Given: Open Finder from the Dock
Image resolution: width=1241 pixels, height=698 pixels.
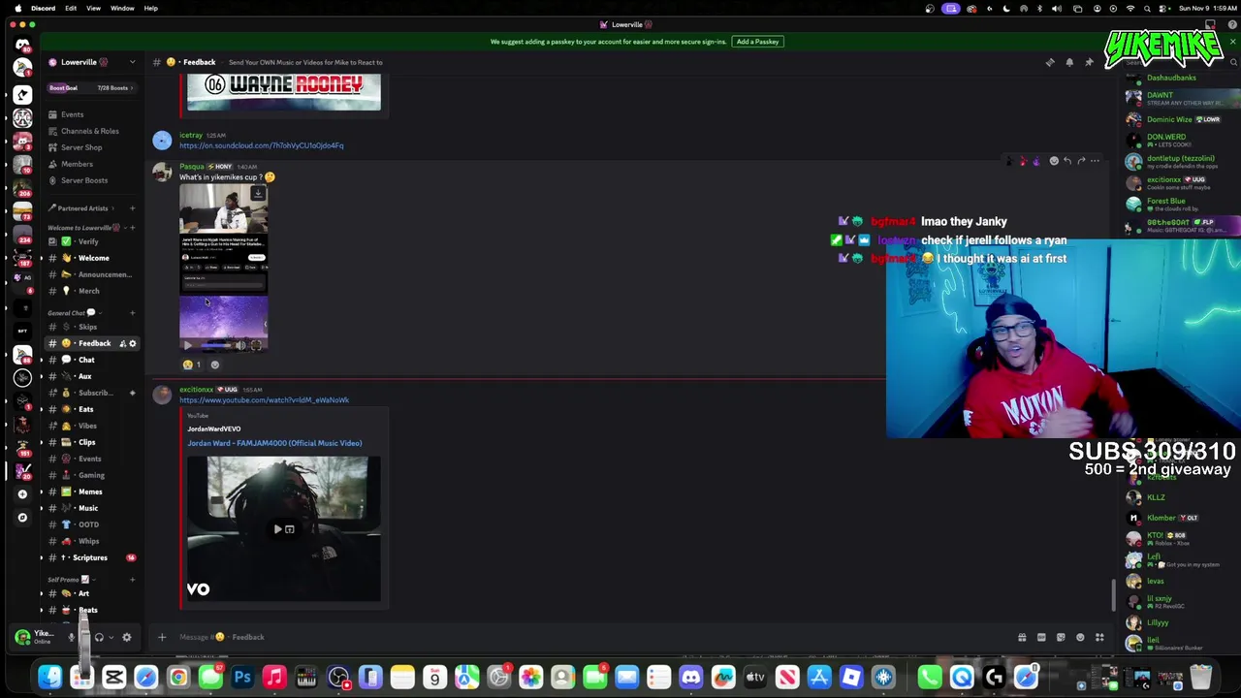Looking at the screenshot, I should point(49,677).
